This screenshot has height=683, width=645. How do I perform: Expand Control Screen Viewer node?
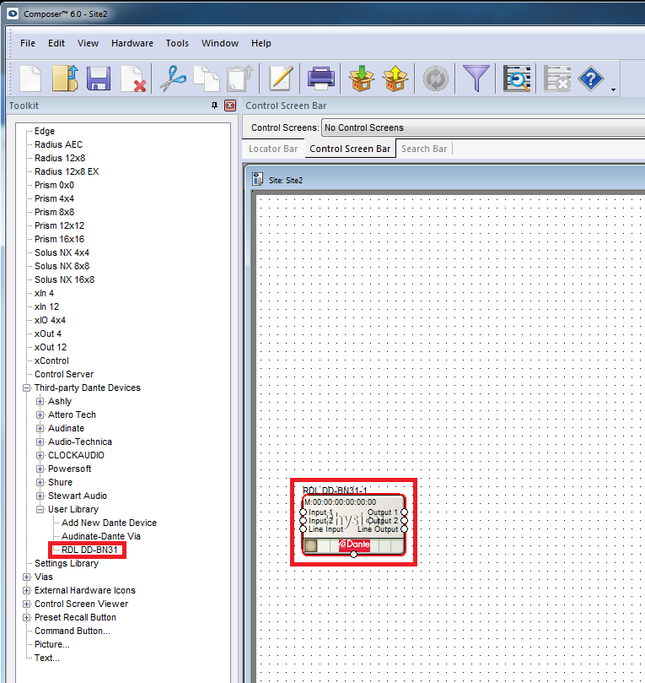point(26,604)
